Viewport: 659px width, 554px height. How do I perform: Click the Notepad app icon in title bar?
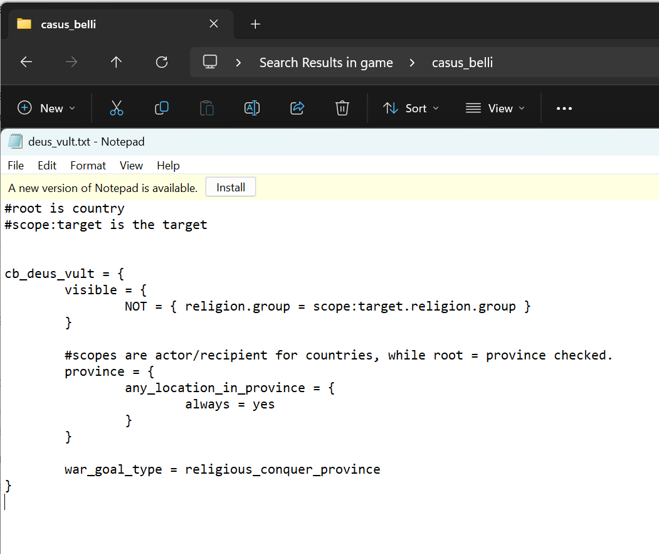(x=16, y=141)
